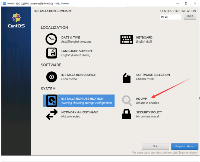Screen dimensions: 200x162
Task: Open SECURITY POLICY label
Action: [149, 112]
